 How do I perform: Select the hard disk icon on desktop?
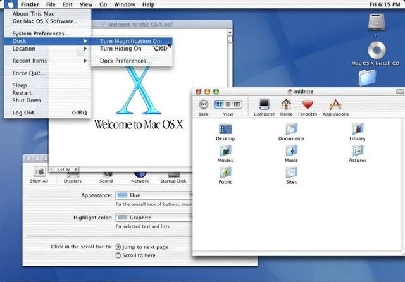(x=377, y=22)
